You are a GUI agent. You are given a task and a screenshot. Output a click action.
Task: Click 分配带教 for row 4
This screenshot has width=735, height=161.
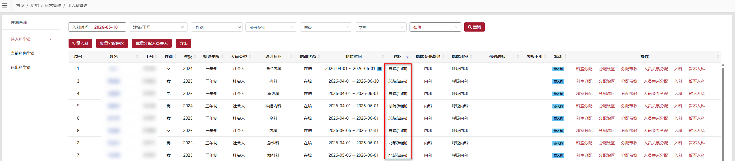coord(629,94)
